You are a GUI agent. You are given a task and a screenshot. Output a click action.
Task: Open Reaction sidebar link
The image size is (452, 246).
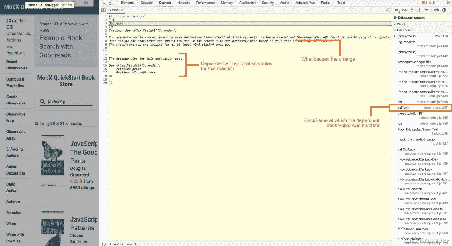point(14,213)
